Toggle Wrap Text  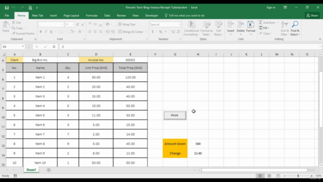127,24
